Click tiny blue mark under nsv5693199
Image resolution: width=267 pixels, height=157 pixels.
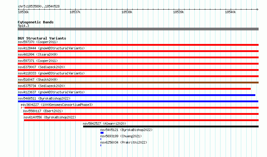[x=101, y=139]
